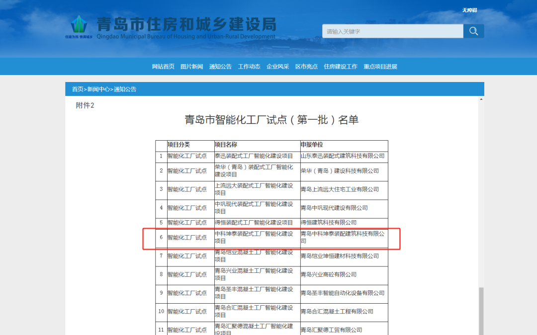Click the page title 青岛市智能化工厂试点（第一批）名单

pyautogui.click(x=271, y=120)
